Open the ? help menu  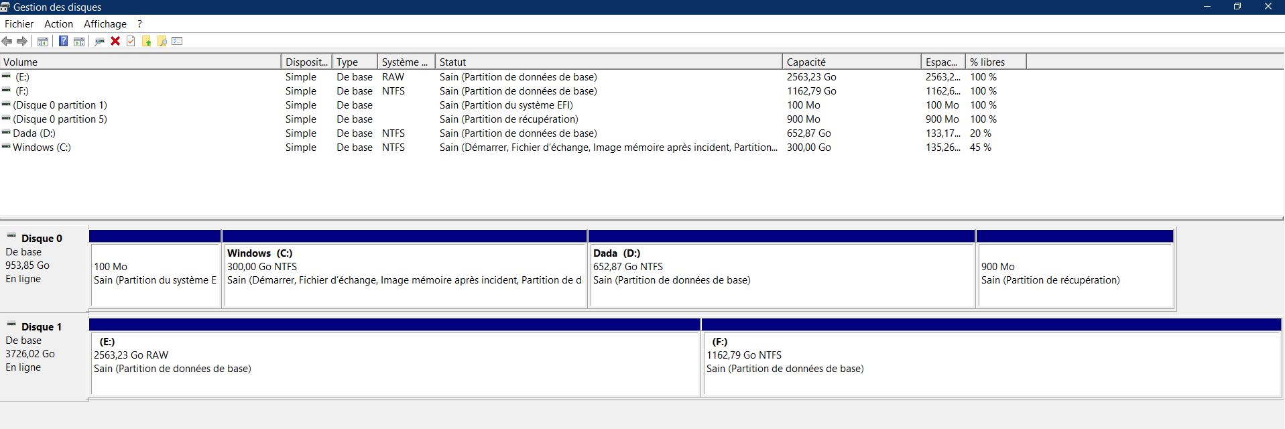point(139,24)
